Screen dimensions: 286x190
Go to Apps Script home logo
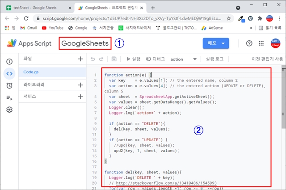pyautogui.click(x=29, y=43)
